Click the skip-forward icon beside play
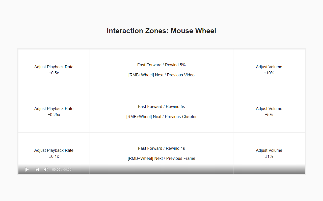 [x=37, y=170]
